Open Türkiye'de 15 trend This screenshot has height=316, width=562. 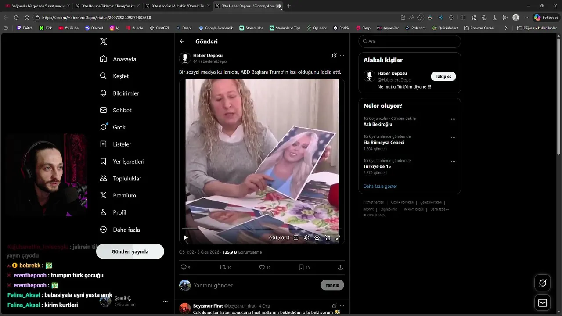pos(377,167)
